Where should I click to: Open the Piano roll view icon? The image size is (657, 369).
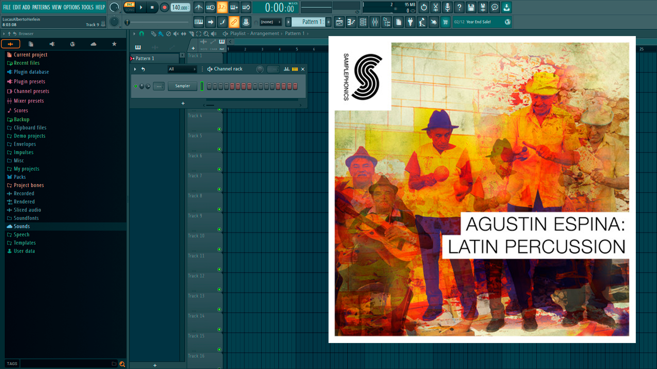[x=351, y=22]
